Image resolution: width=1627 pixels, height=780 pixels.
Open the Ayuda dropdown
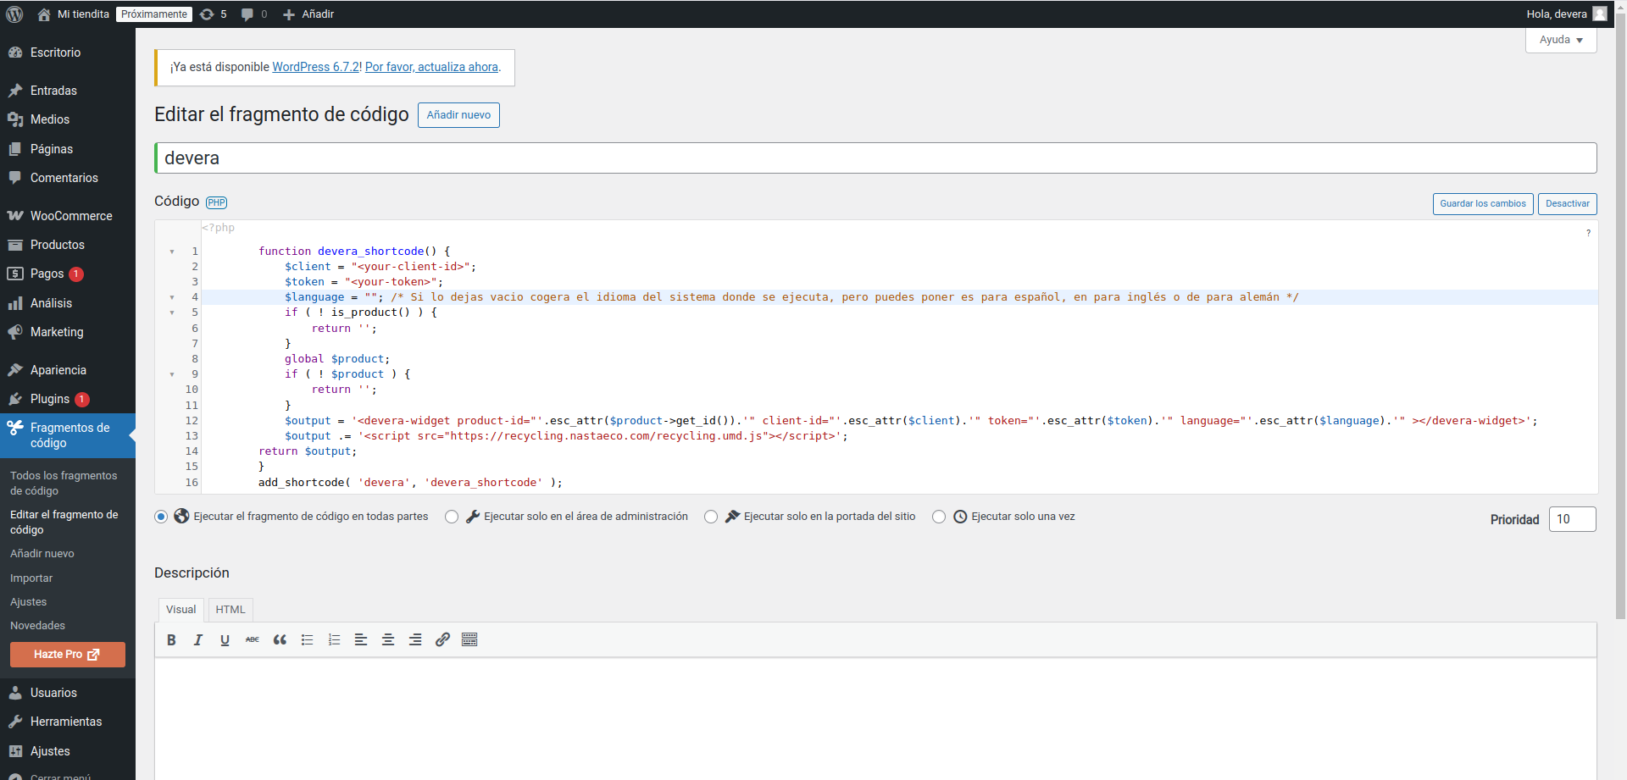[x=1560, y=40]
